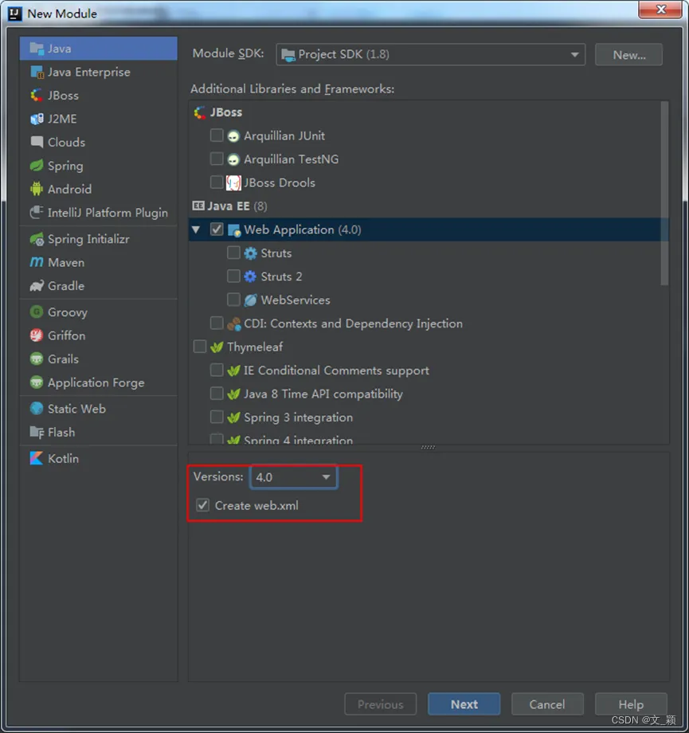
Task: Click the Next button
Action: 464,704
